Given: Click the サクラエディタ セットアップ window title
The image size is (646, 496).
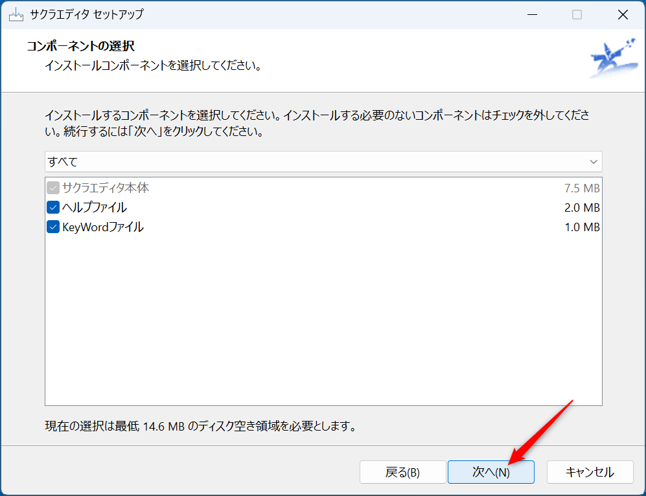Looking at the screenshot, I should [87, 14].
